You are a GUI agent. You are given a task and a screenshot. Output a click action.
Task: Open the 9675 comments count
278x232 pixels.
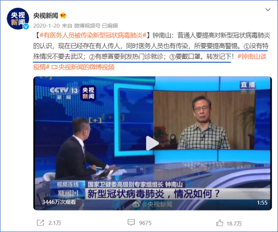click(145, 223)
